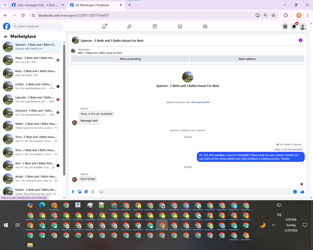Open the Marketplace storefront icon in navigation
The width and height of the screenshot is (313, 250).
(x=180, y=26)
